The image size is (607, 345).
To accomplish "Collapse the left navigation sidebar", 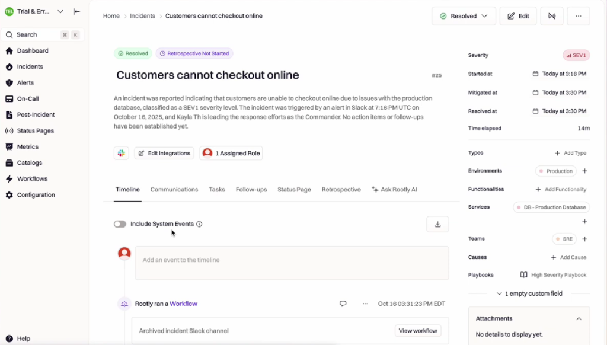I will [x=76, y=11].
